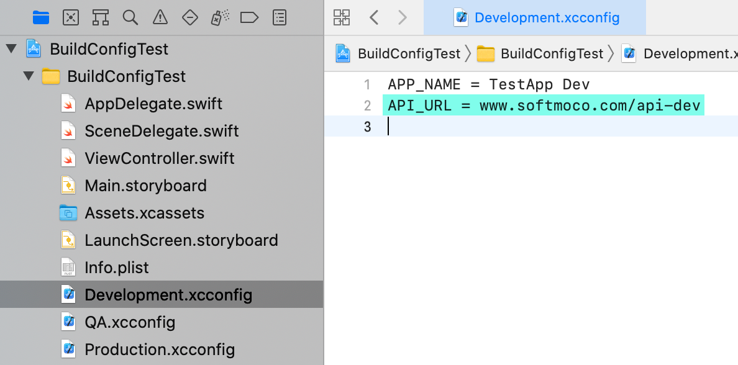738x365 pixels.
Task: Go back to previous file
Action: 374,17
